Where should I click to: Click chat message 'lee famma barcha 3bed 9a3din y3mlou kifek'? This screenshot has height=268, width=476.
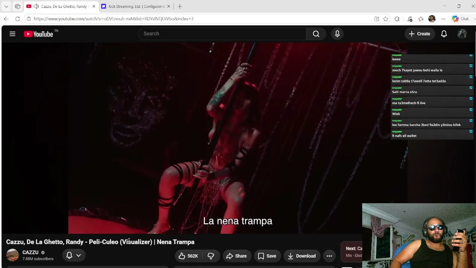pyautogui.click(x=426, y=125)
